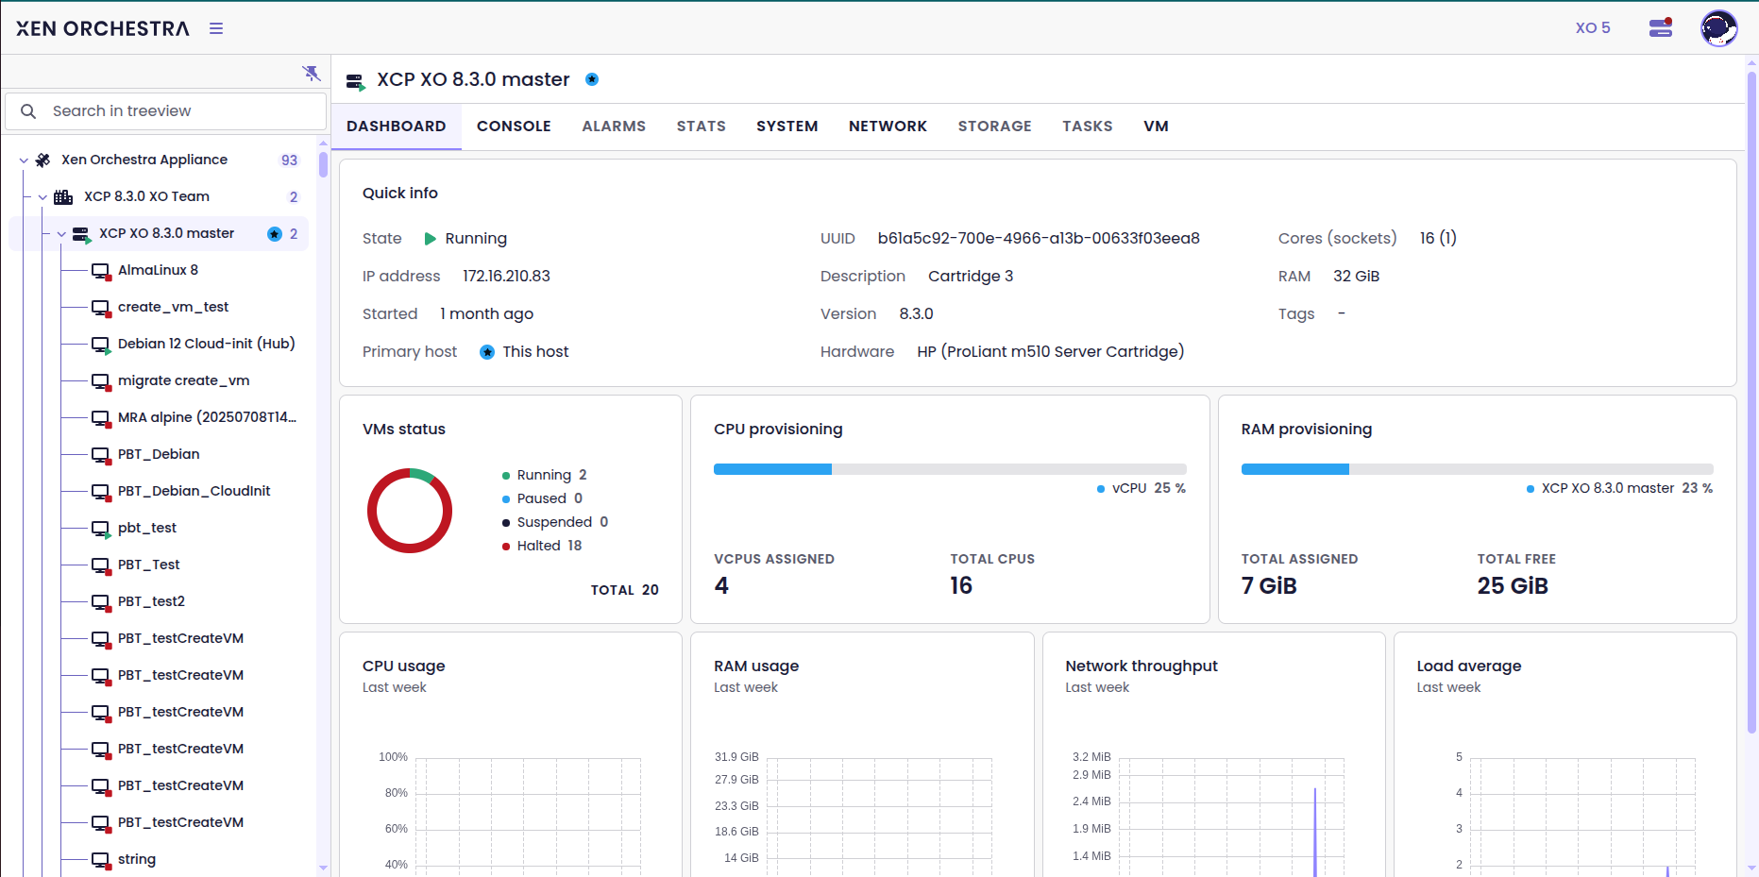Click the pbt_test running VM icon
Image resolution: width=1759 pixels, height=877 pixels.
click(101, 529)
